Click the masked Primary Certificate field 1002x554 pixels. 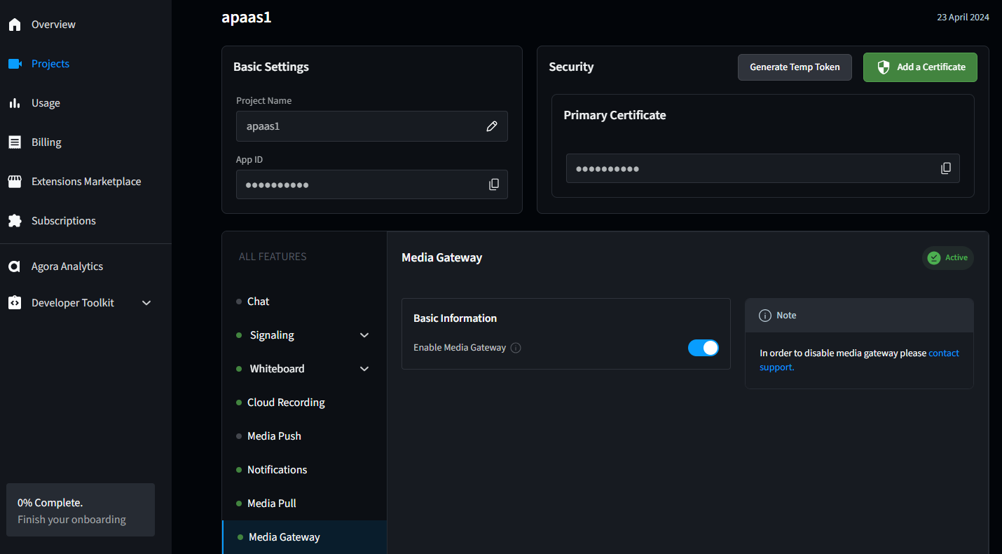click(x=763, y=168)
